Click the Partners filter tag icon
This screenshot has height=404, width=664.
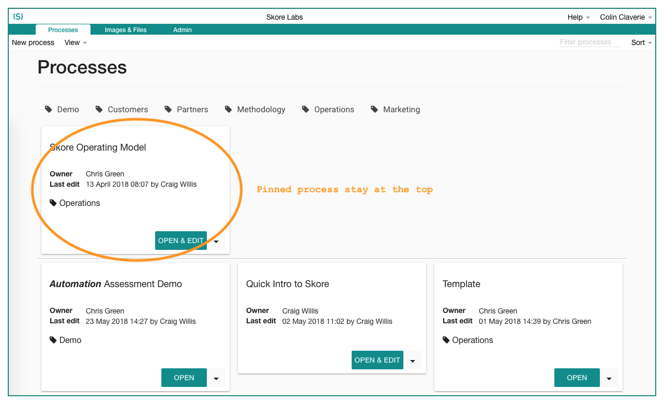click(x=168, y=109)
